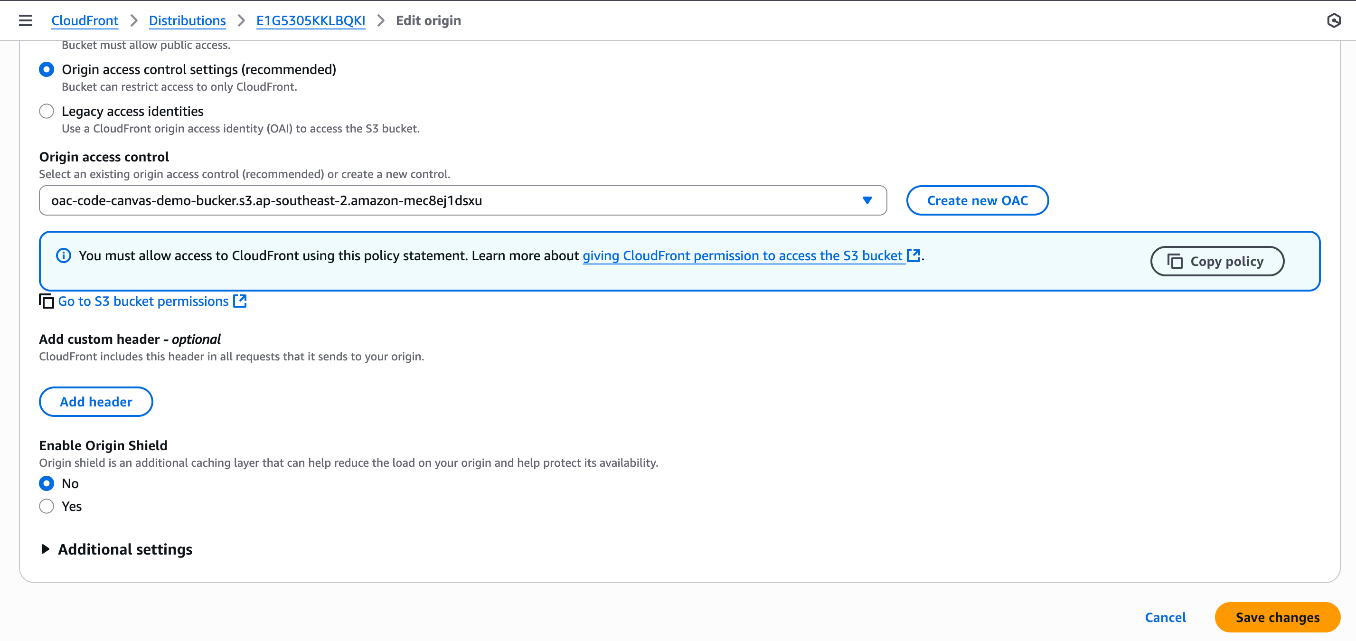Go to the CloudFront breadcrumb
This screenshot has width=1356, height=641.
click(85, 20)
